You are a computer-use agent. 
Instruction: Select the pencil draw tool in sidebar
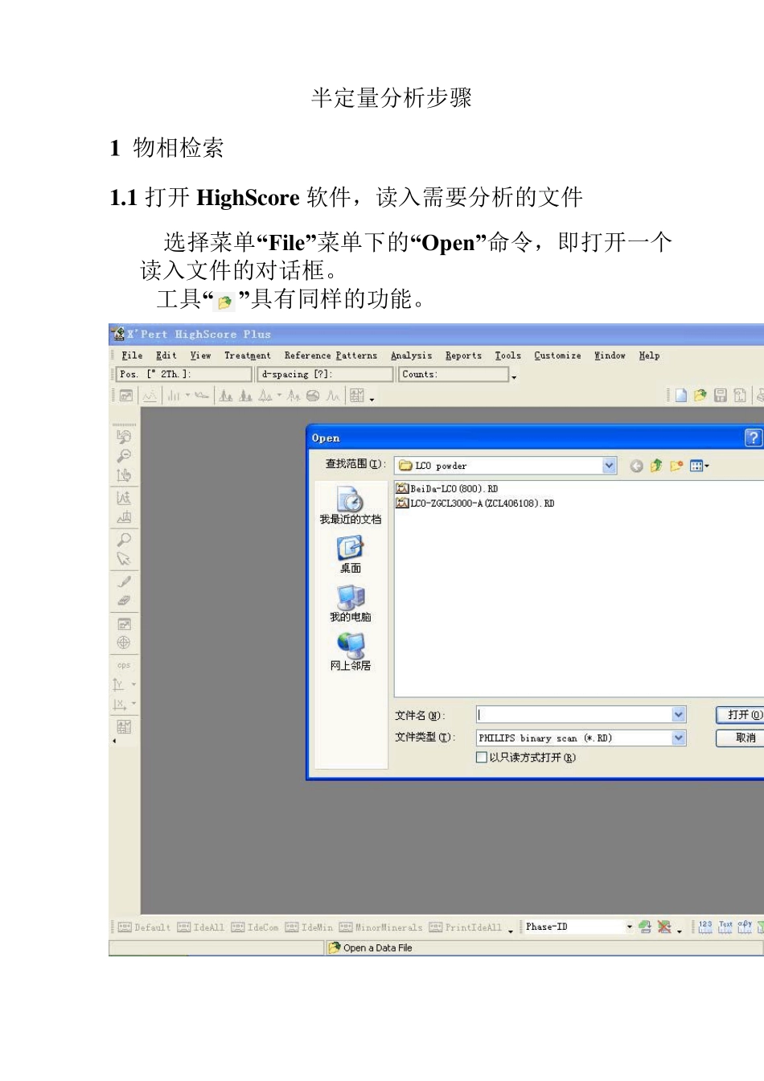pos(124,582)
